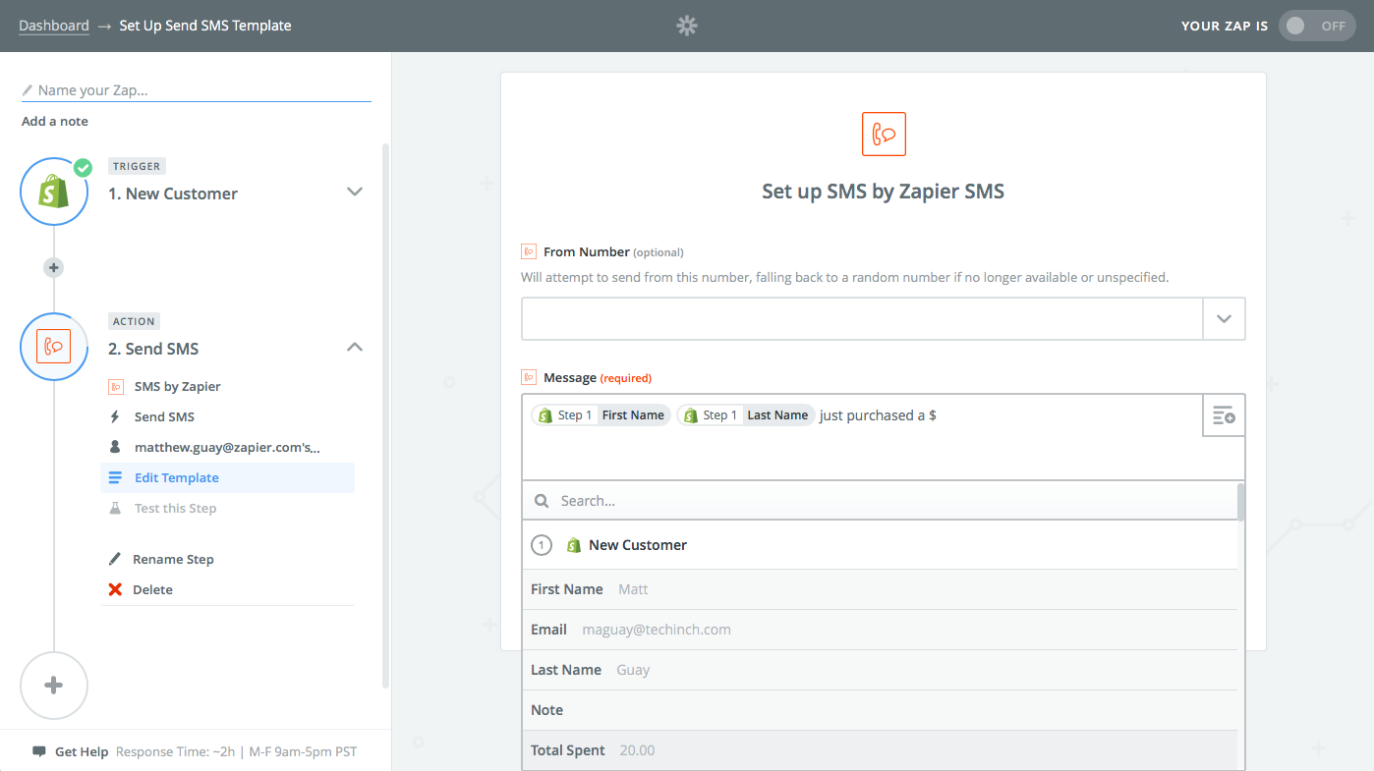Click the account person icon
The image size is (1374, 771).
click(x=115, y=447)
